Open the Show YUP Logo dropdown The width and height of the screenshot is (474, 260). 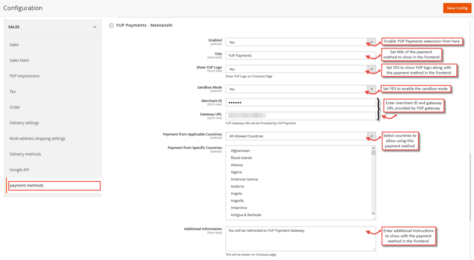[300, 69]
